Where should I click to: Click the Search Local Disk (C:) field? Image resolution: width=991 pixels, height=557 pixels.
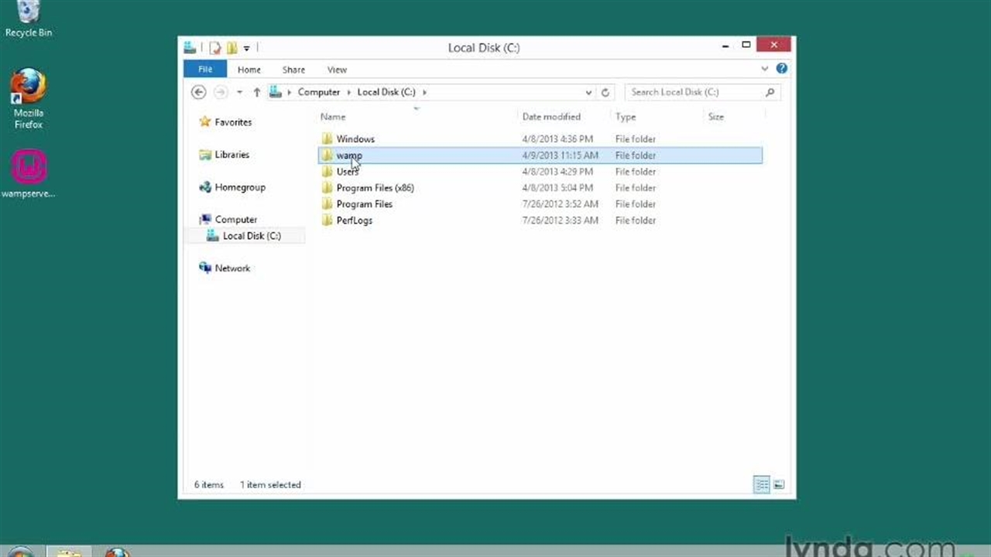click(695, 92)
